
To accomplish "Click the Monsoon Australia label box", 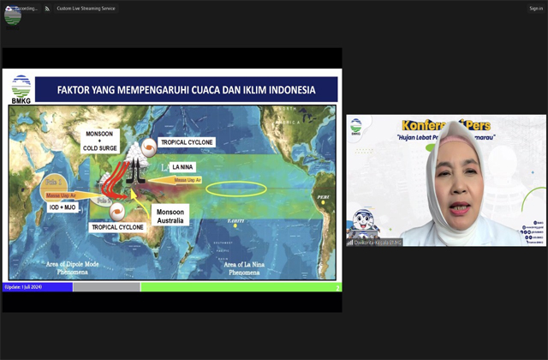I will pos(170,216).
